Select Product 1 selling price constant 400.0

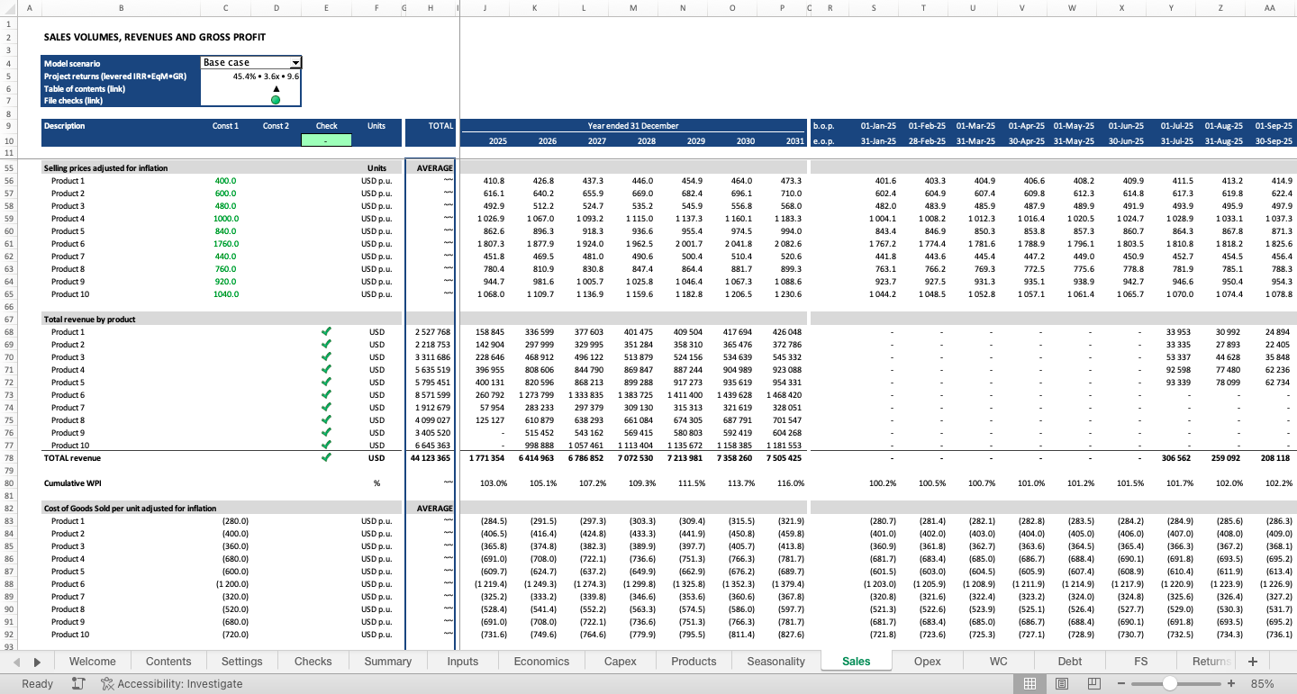[x=225, y=181]
